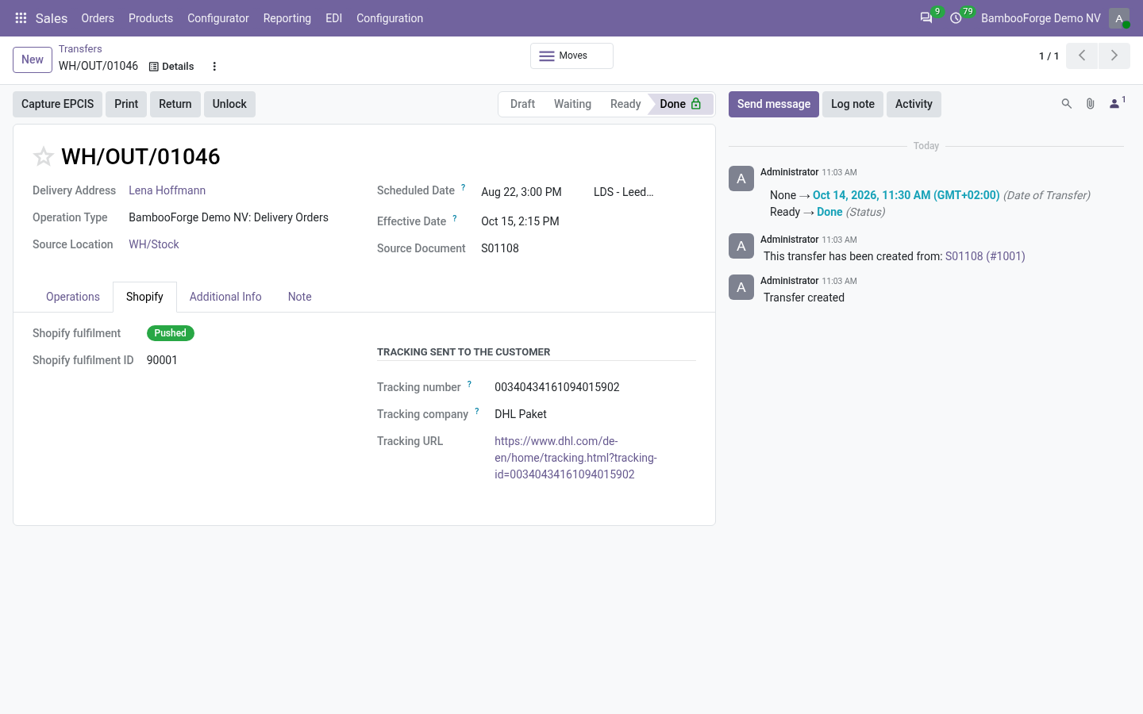Select the Done status stage

click(x=680, y=104)
